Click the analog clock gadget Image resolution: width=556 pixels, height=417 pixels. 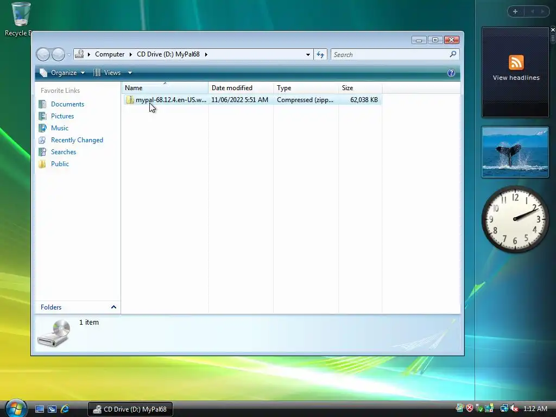(x=515, y=219)
